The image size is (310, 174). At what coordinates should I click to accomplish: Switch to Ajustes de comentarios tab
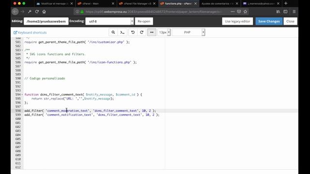pyautogui.click(x=217, y=3)
